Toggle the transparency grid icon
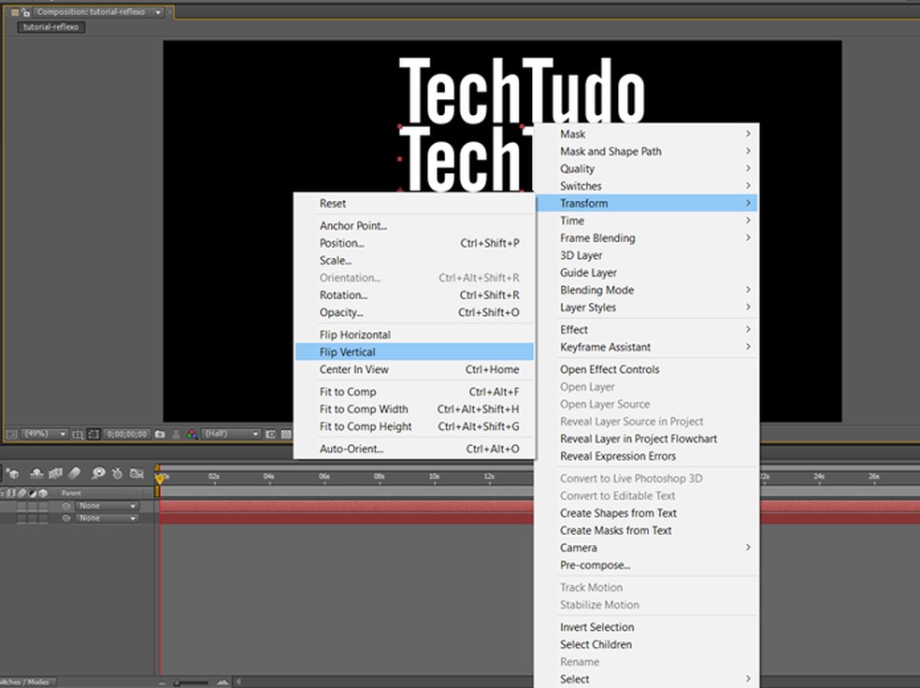This screenshot has height=688, width=920. point(286,435)
